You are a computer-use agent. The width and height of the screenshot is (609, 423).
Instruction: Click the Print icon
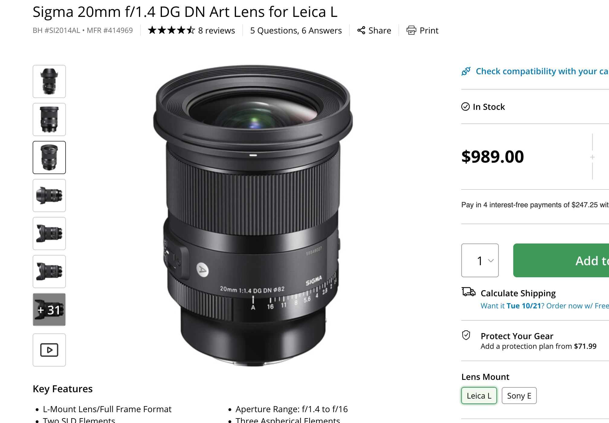click(x=411, y=30)
